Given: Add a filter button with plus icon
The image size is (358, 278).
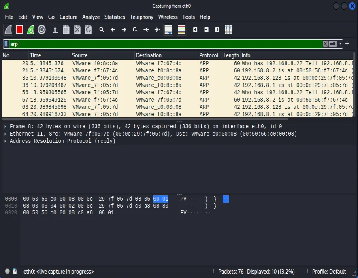Looking at the screenshot, I should coord(347,44).
